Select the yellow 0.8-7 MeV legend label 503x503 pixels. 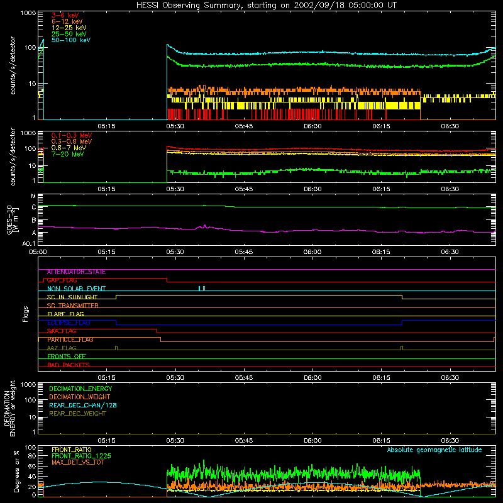69,148
